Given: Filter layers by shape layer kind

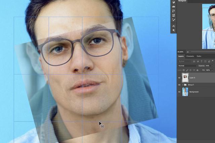Looking at the screenshot, I should (205, 61).
